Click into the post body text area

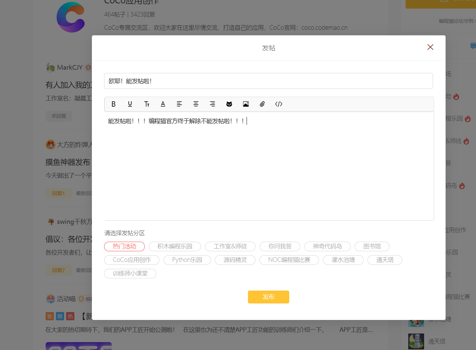(269, 166)
